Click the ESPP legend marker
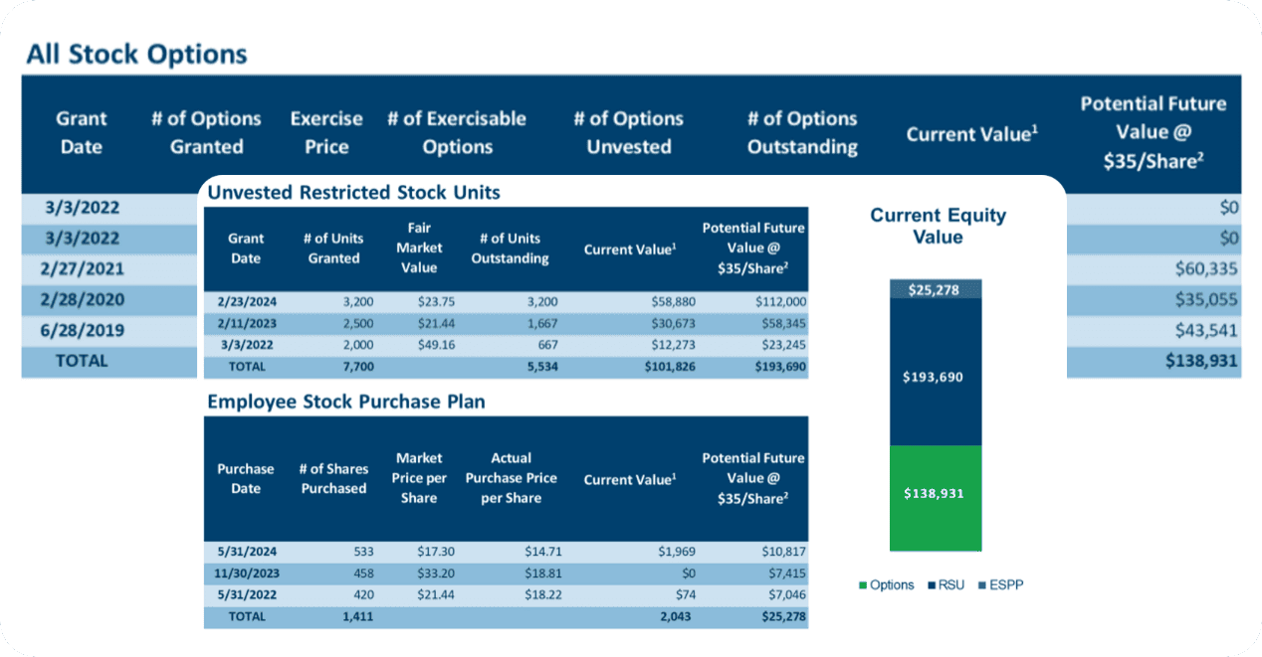 pyautogui.click(x=981, y=585)
